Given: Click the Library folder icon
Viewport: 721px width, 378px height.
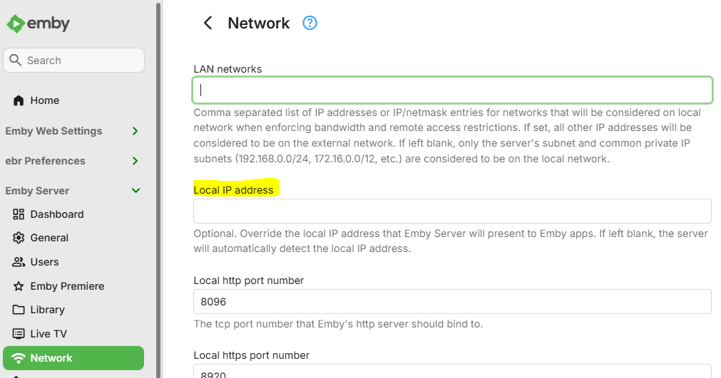Looking at the screenshot, I should tap(19, 310).
